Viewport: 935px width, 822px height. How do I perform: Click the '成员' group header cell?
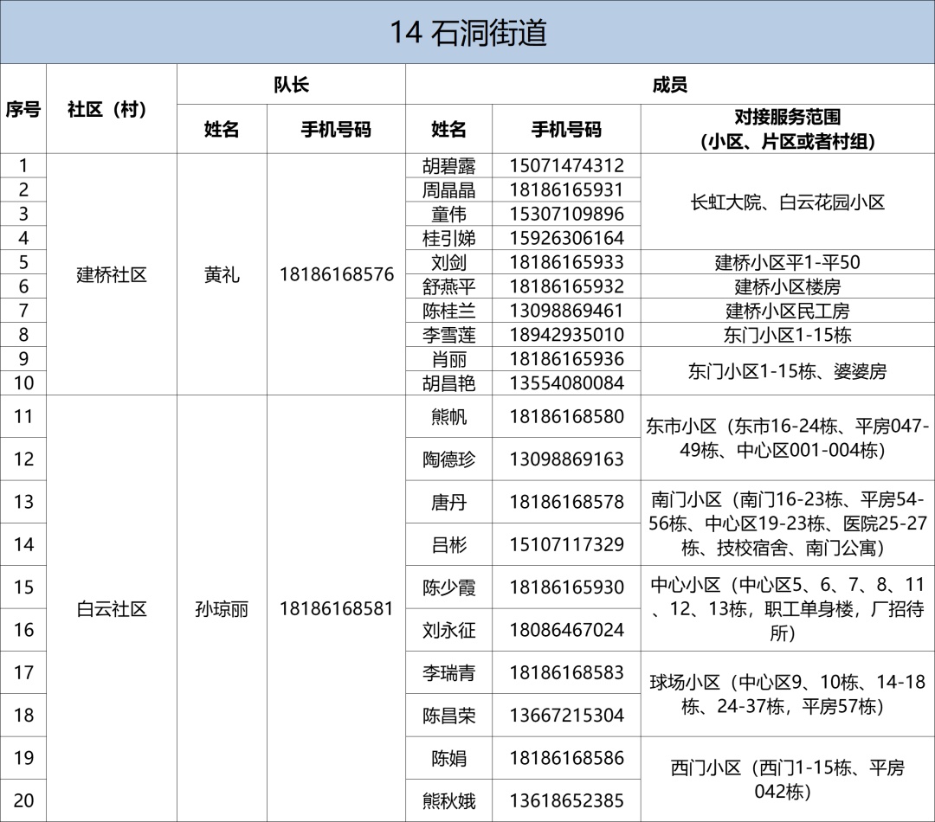tap(669, 85)
